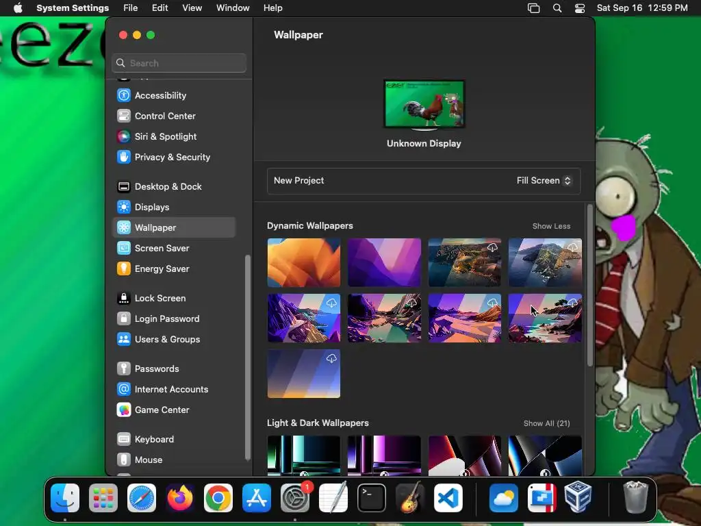Open Privacy & Security hand icon

(124, 157)
